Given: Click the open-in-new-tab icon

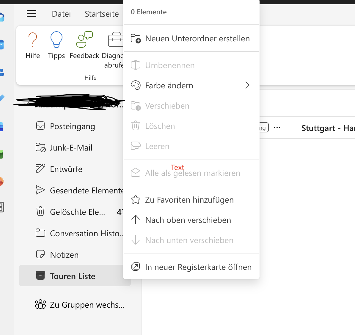Looking at the screenshot, I should tap(136, 267).
